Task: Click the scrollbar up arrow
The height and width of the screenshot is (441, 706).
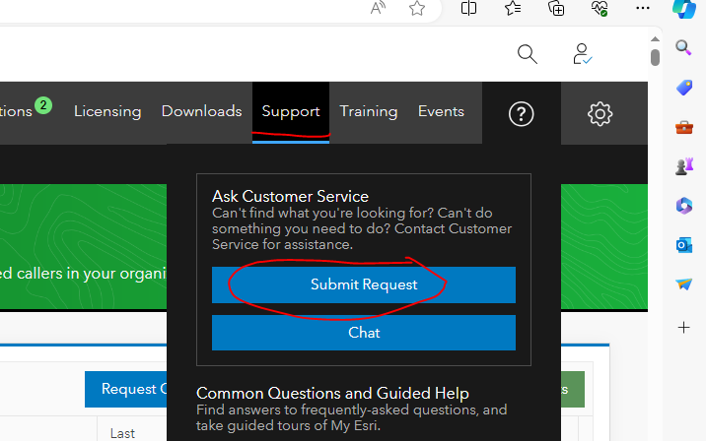Action: click(x=655, y=39)
